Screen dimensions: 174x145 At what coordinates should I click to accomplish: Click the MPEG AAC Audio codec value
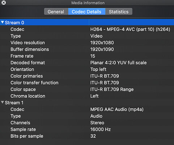(x=117, y=109)
